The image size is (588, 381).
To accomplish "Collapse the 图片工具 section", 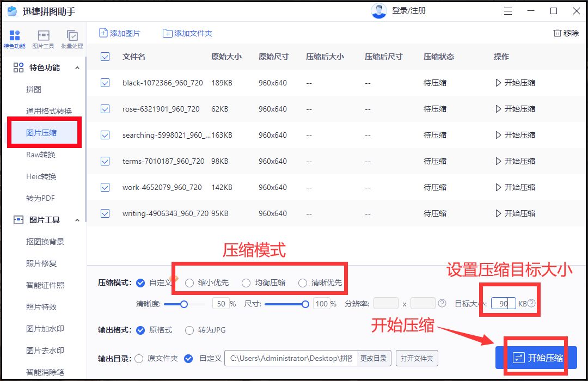I will click(78, 220).
